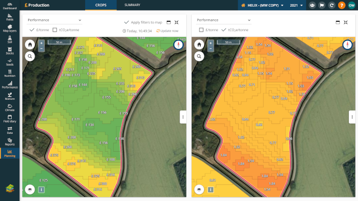
Task: Open the Manure section
Action: click(x=10, y=96)
